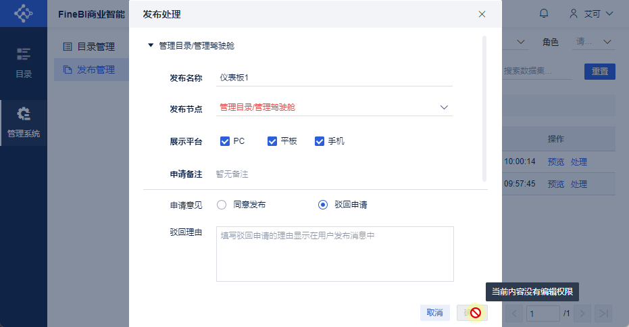Uncheck the PC platform checkbox

click(x=225, y=141)
